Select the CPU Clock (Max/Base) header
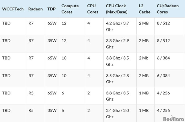 (x=117, y=9)
